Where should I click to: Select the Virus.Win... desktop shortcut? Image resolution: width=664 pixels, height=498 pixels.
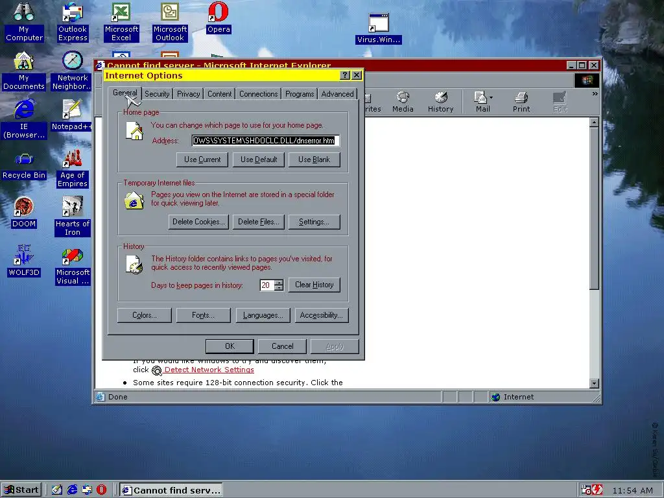[378, 29]
